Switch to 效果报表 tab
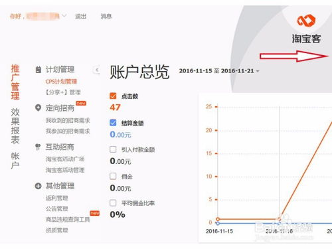The image size is (332, 249). click(x=15, y=125)
